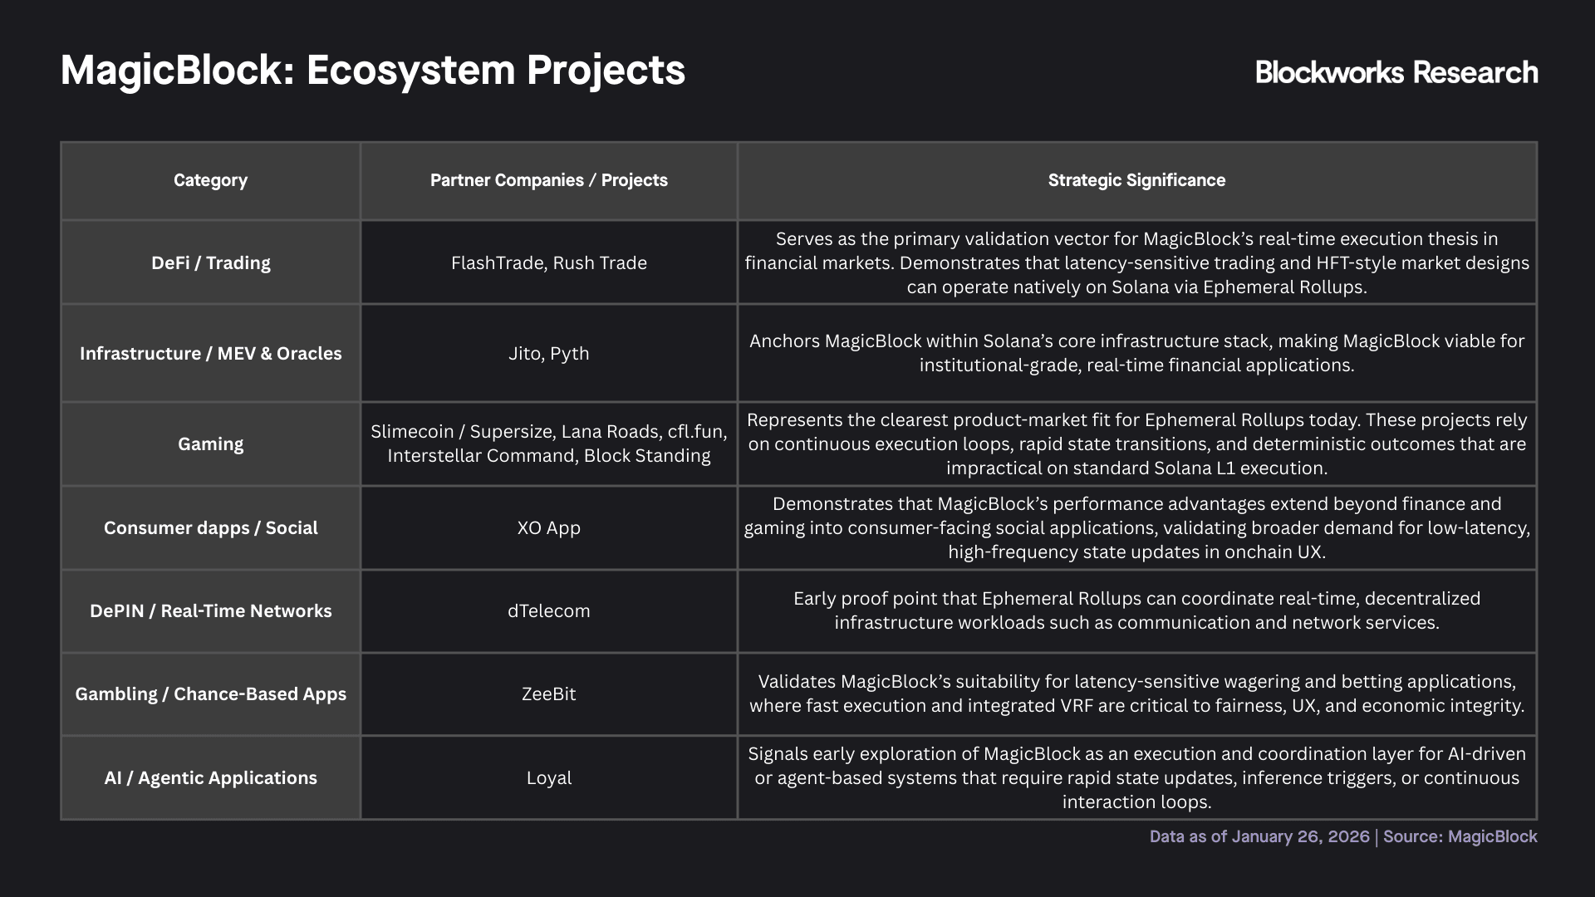The width and height of the screenshot is (1595, 897).
Task: Click the Strategic Significance column header
Action: click(x=1136, y=180)
